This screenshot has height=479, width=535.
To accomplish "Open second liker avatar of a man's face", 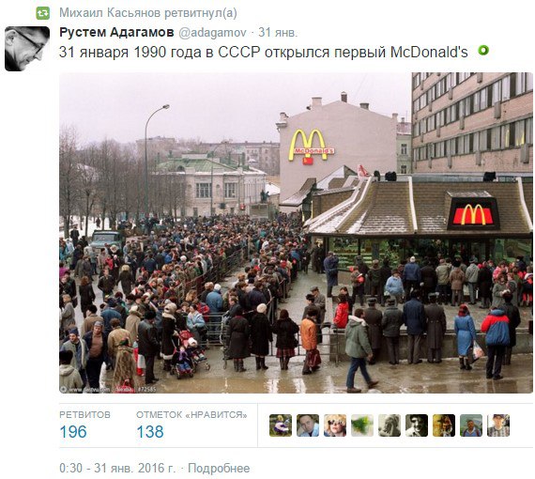I will [x=308, y=425].
